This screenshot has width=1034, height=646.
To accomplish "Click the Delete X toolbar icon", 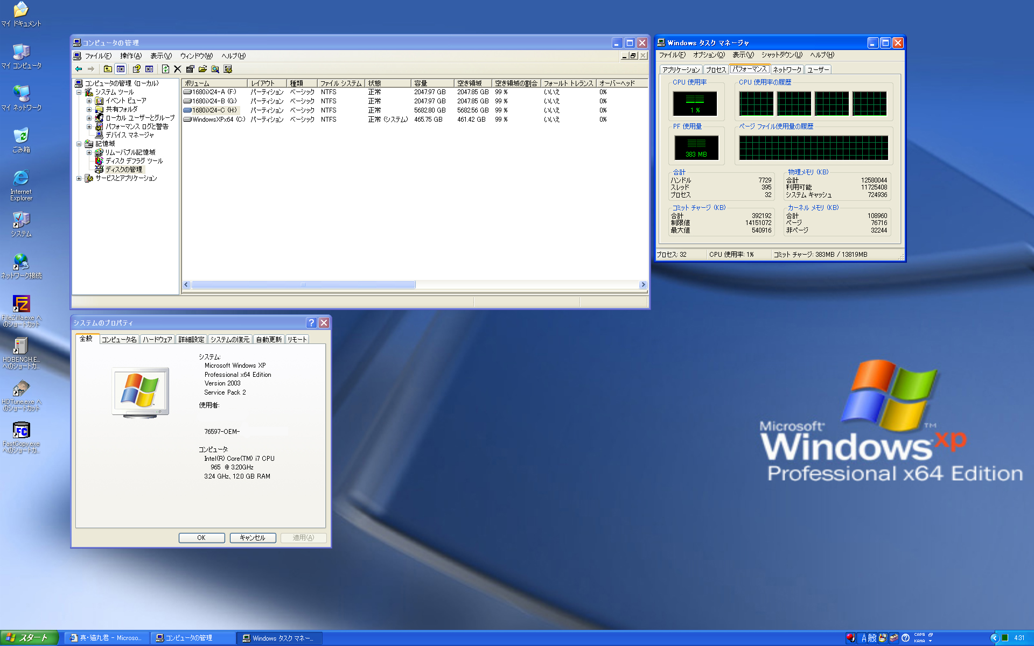I will coord(177,69).
